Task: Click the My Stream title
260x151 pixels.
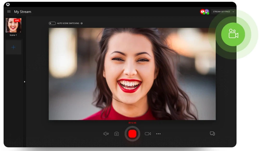Action: [x=22, y=11]
